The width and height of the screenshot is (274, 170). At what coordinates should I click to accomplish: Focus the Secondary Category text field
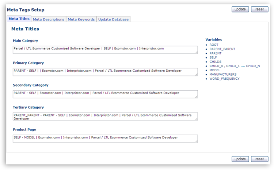click(x=105, y=94)
